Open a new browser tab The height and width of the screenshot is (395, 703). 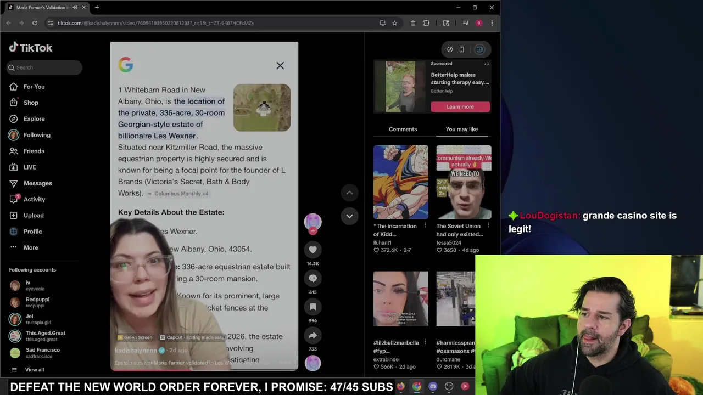[x=97, y=8]
